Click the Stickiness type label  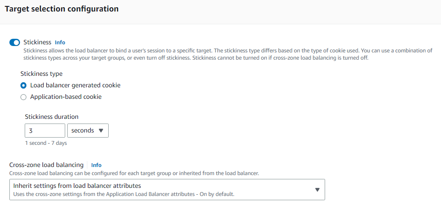point(42,74)
